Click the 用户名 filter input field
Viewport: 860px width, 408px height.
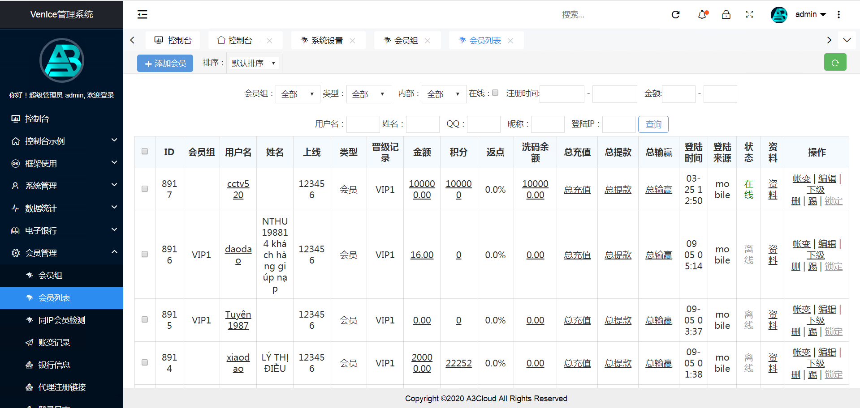(x=363, y=124)
